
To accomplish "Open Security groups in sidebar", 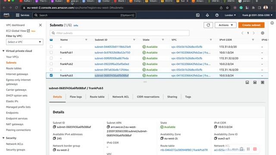I will (x=16, y=150).
